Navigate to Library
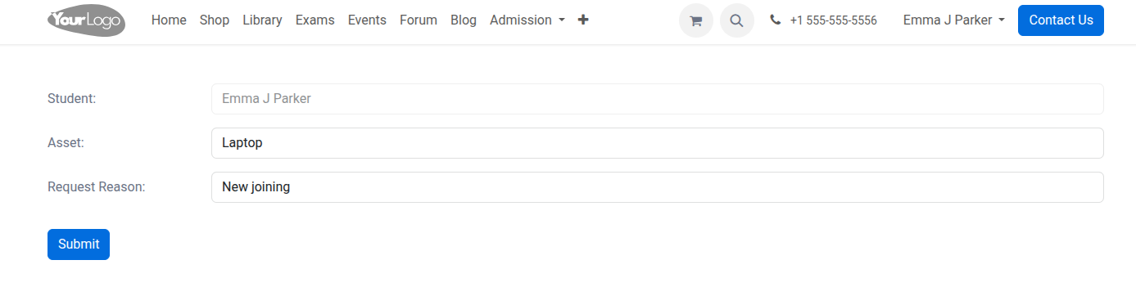The width and height of the screenshot is (1136, 296). 262,20
